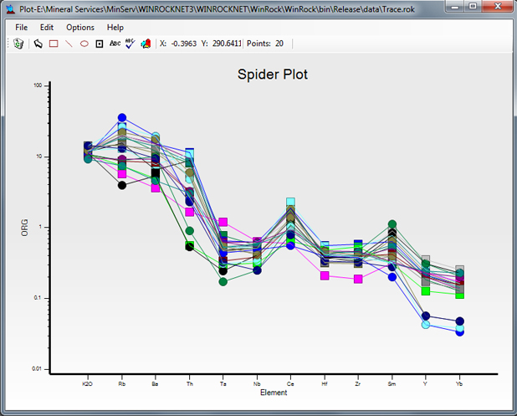Click the Sm axis tick label
This screenshot has width=517, height=416.
(x=392, y=384)
